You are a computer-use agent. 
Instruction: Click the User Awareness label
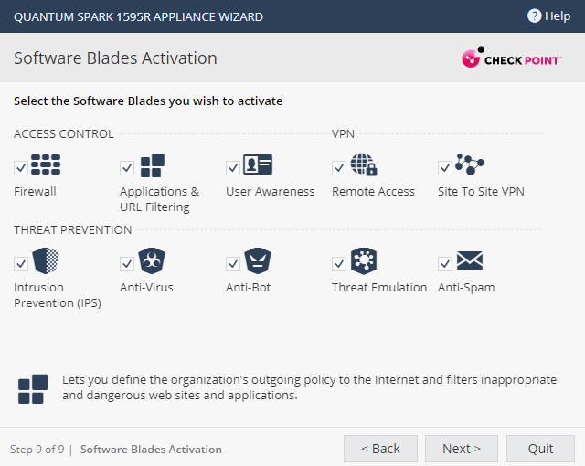(271, 191)
